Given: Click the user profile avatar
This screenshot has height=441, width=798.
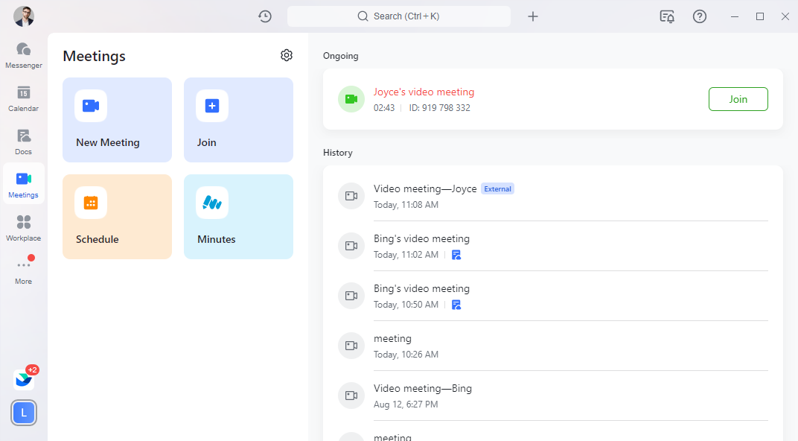Looking at the screenshot, I should (x=24, y=16).
